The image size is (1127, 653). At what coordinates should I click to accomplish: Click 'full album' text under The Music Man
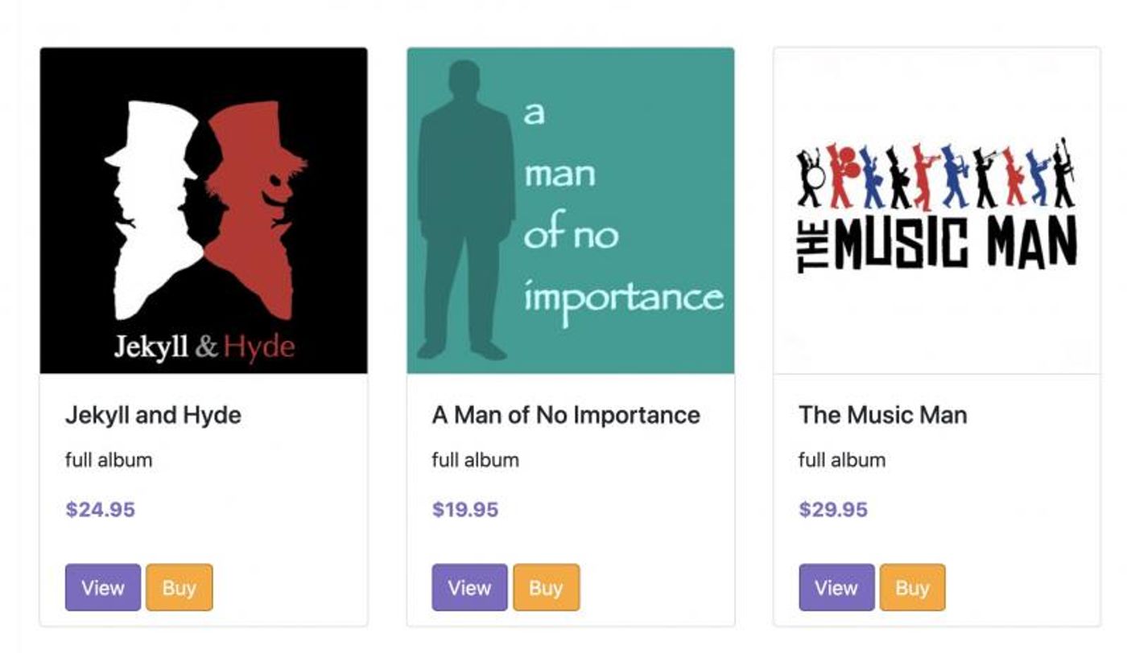pos(842,460)
